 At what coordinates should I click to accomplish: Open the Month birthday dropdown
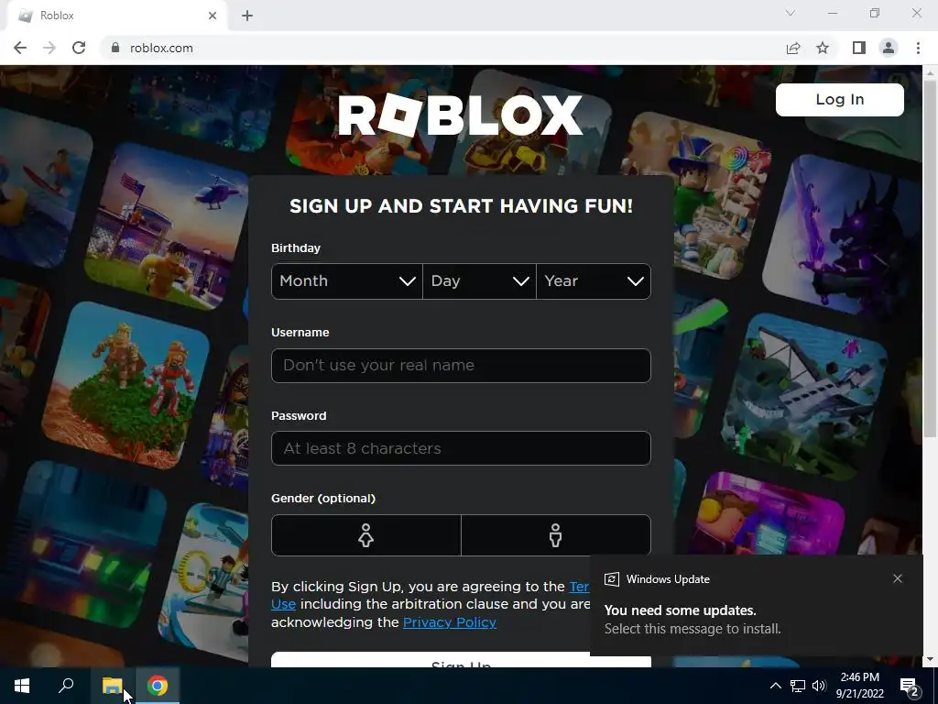click(x=347, y=281)
